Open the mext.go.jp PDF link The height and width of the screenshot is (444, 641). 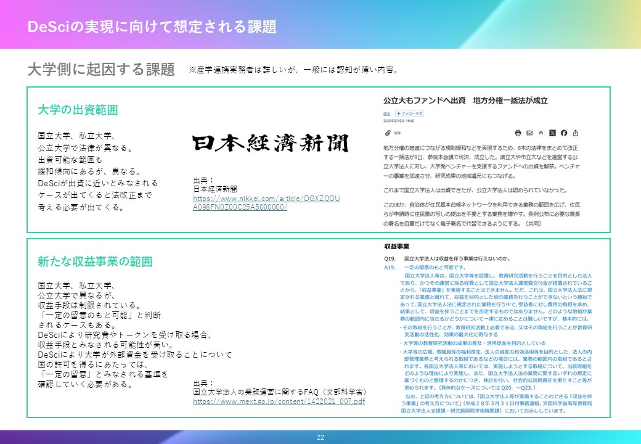point(279,401)
